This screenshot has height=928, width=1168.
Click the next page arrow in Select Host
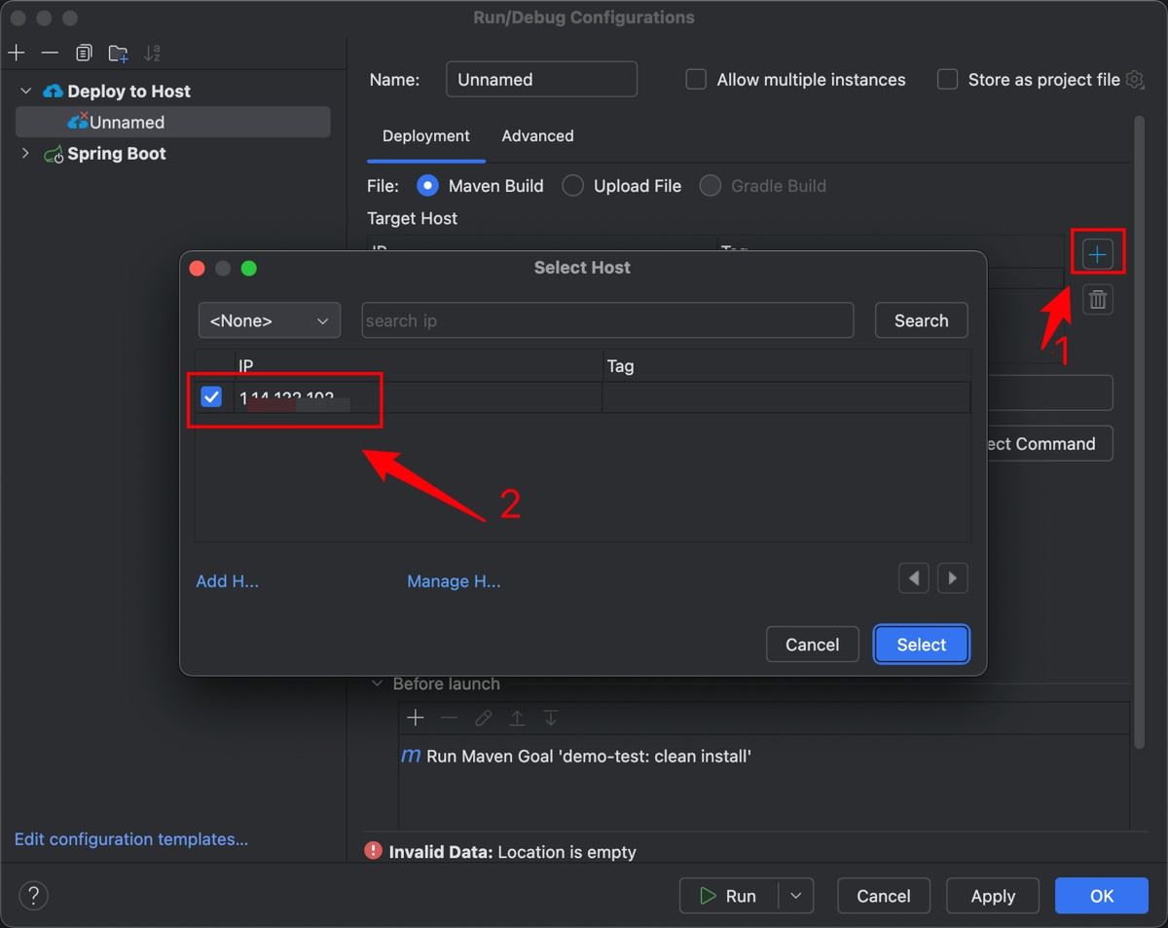pos(952,578)
